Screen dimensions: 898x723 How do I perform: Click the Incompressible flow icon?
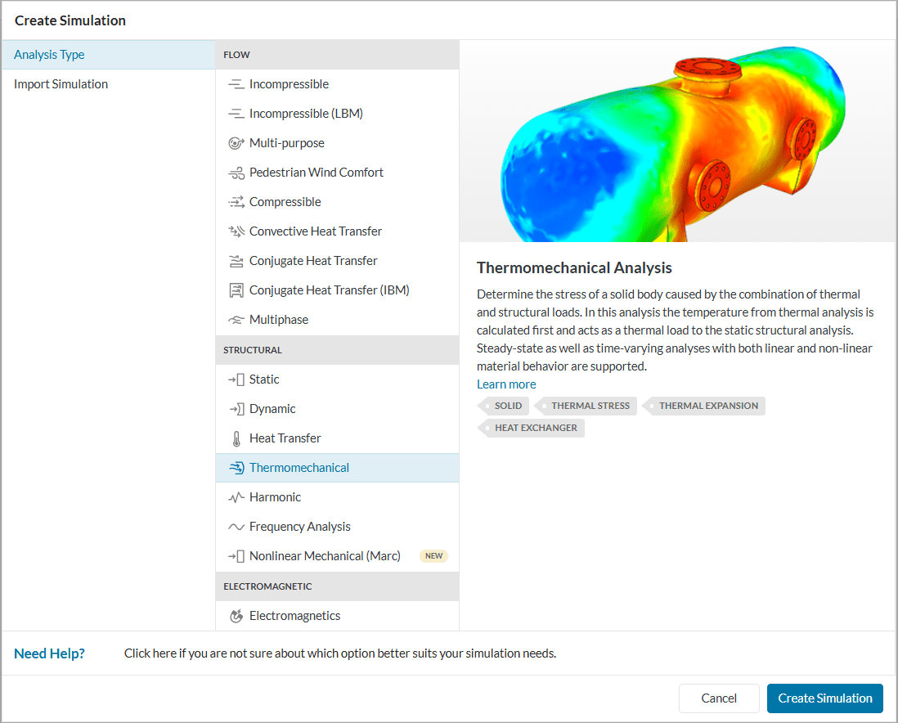(236, 84)
